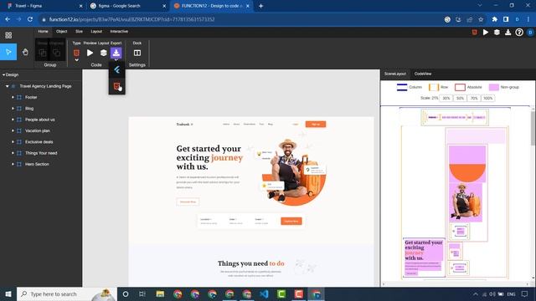Expand the Blog layer arrow

13,109
